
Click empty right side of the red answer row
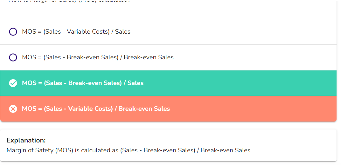(x=254, y=109)
